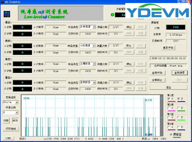Screen dimensions: 192x142
Task: Click the αβ application logo icon
Action: point(7,14)
